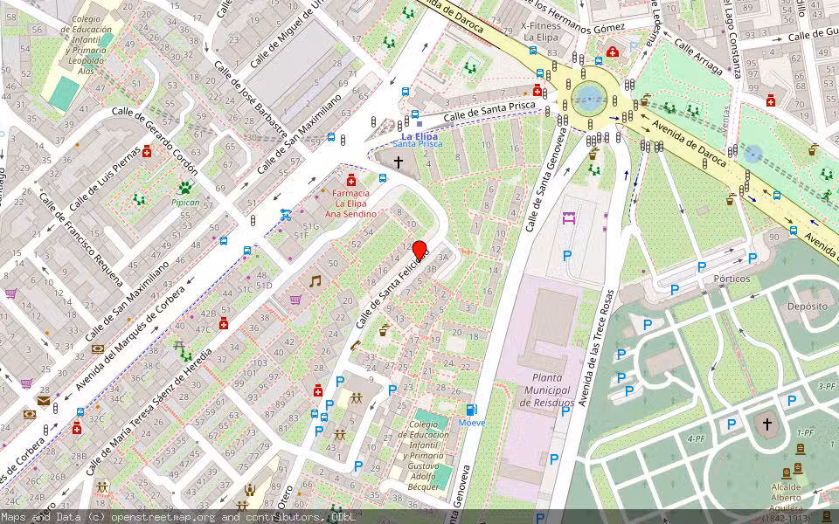Click the parking P icon beside the market stall

[566, 256]
